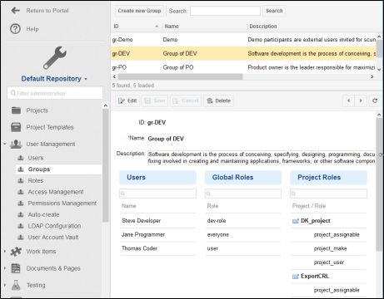Open Access Management
Screen dimensions: 384x299
pos(56,192)
